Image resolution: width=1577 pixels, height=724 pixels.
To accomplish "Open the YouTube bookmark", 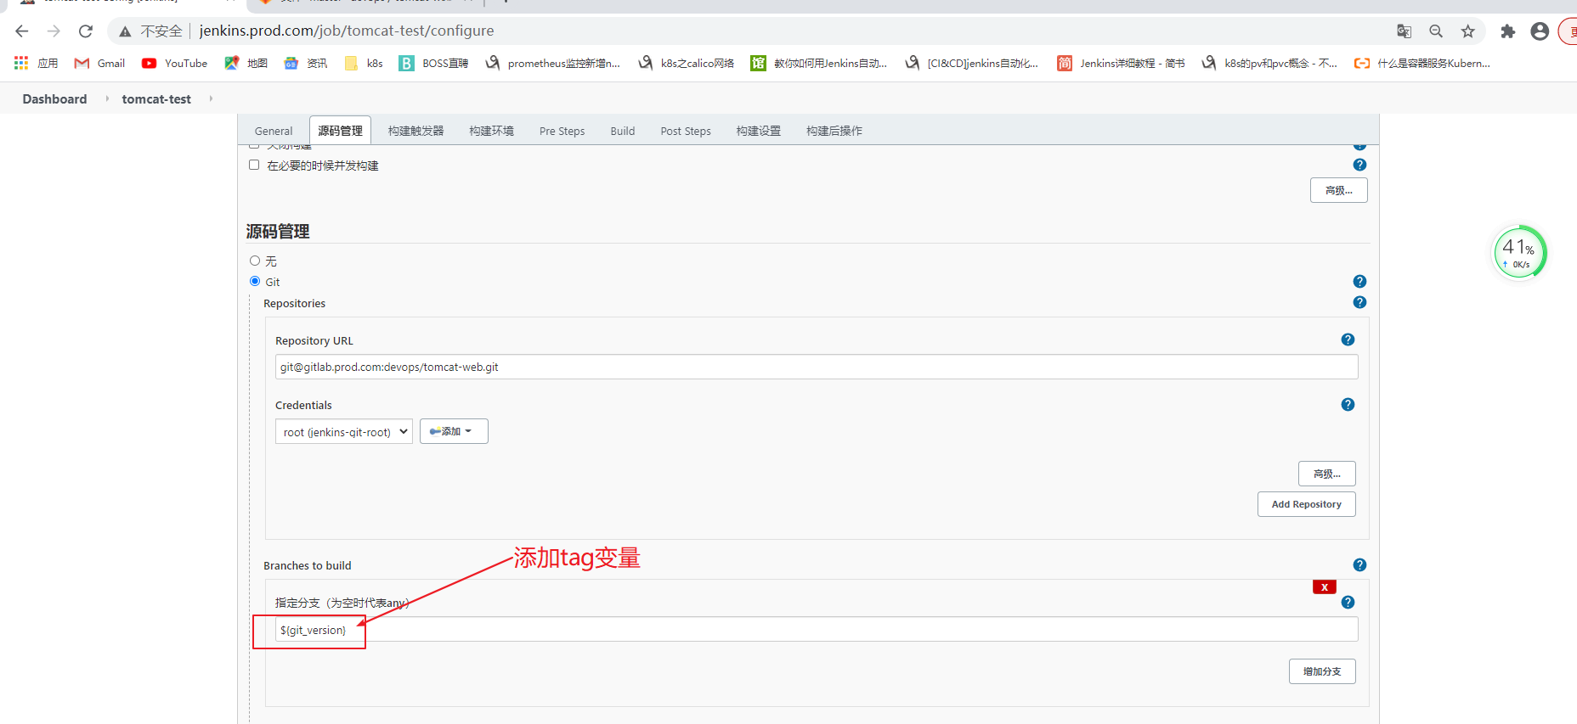I will tap(174, 63).
